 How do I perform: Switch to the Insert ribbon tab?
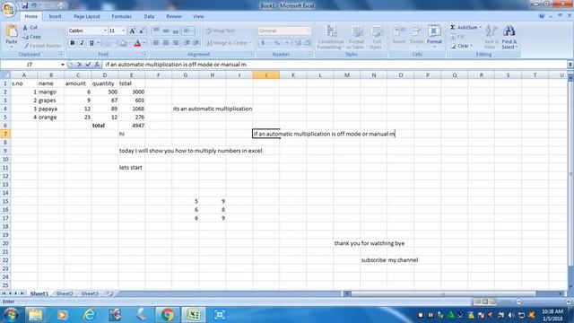click(x=55, y=16)
